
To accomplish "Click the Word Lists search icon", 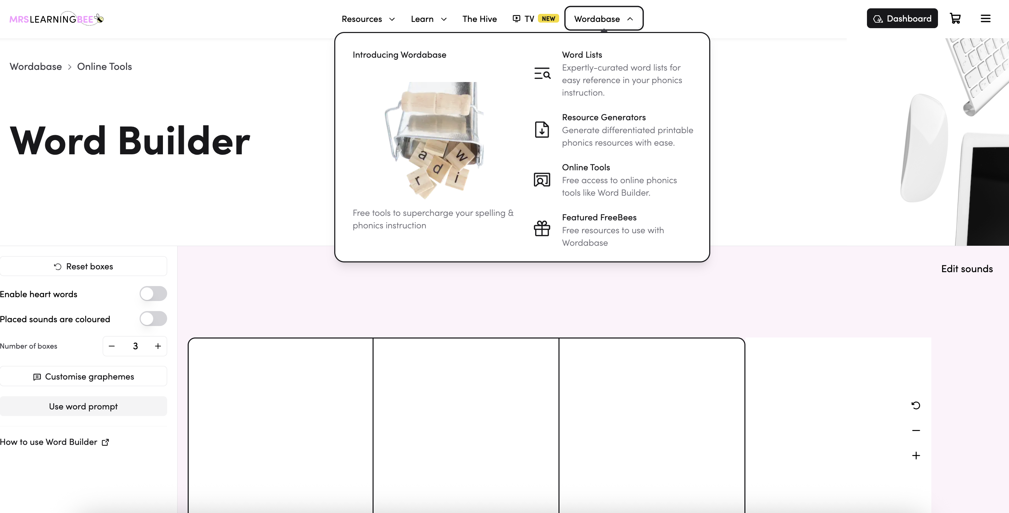I will pyautogui.click(x=542, y=74).
